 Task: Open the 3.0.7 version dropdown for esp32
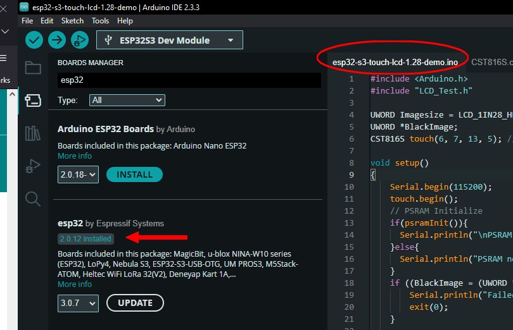(78, 303)
